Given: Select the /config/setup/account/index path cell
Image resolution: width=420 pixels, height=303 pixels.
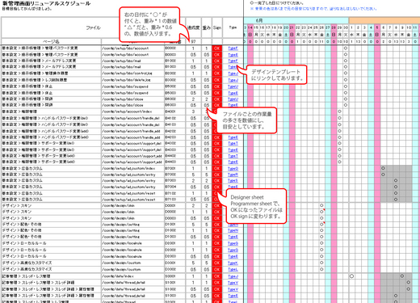Looking at the screenshot, I should tap(132, 112).
